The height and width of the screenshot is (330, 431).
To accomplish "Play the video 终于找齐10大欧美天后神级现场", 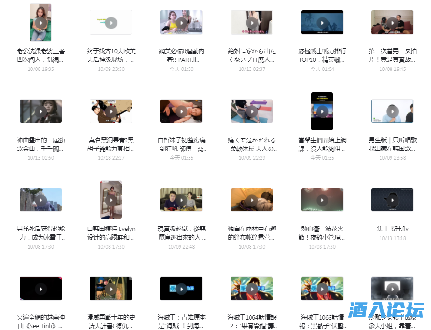I will (x=111, y=23).
